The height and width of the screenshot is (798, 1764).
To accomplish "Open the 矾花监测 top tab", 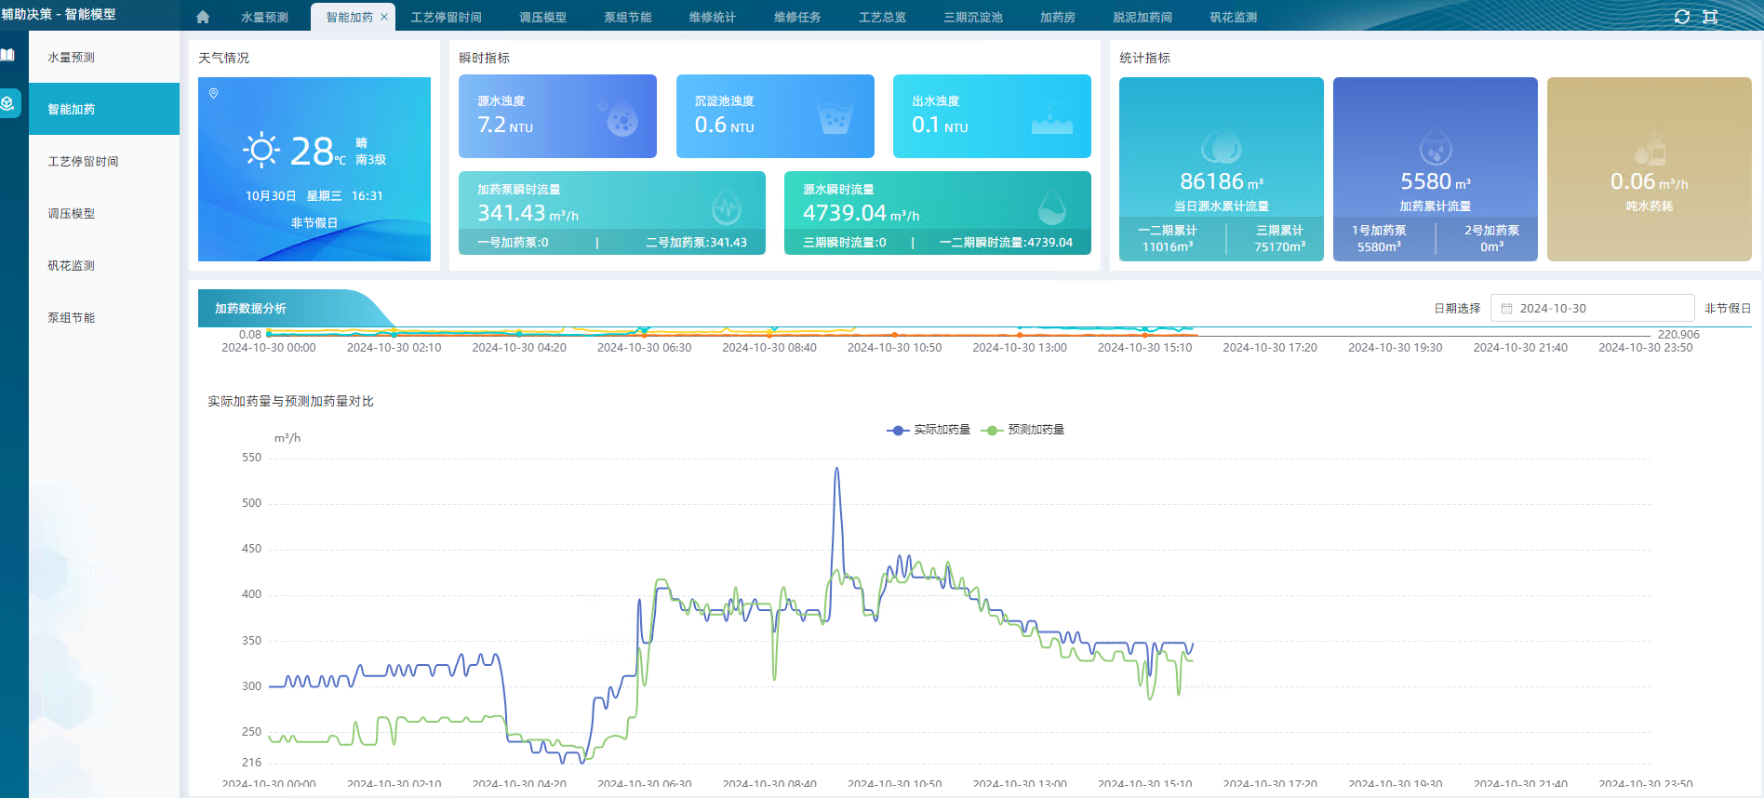I will pyautogui.click(x=1233, y=18).
